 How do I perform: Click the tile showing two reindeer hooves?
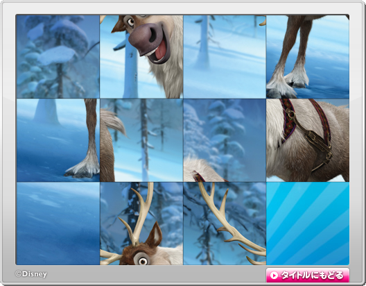(308, 56)
